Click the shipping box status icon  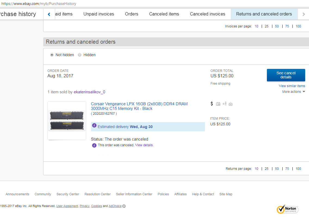pos(218,104)
